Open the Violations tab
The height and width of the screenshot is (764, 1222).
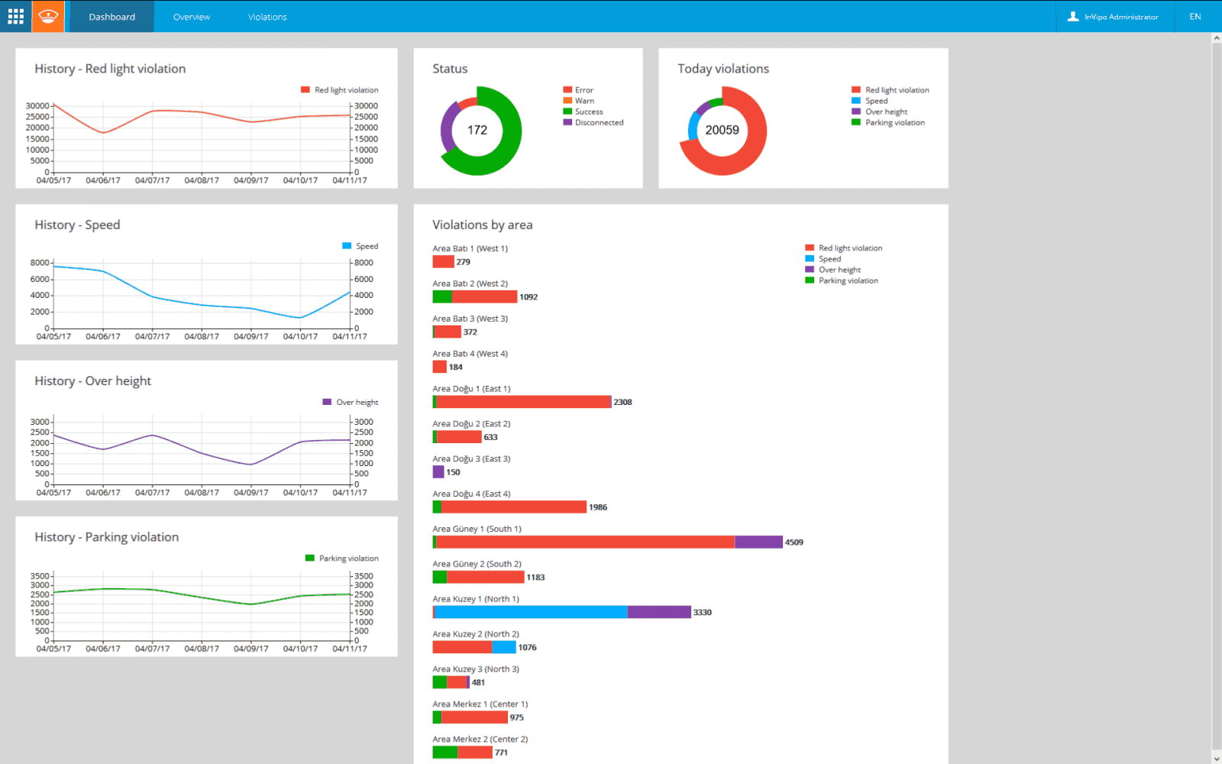(267, 17)
